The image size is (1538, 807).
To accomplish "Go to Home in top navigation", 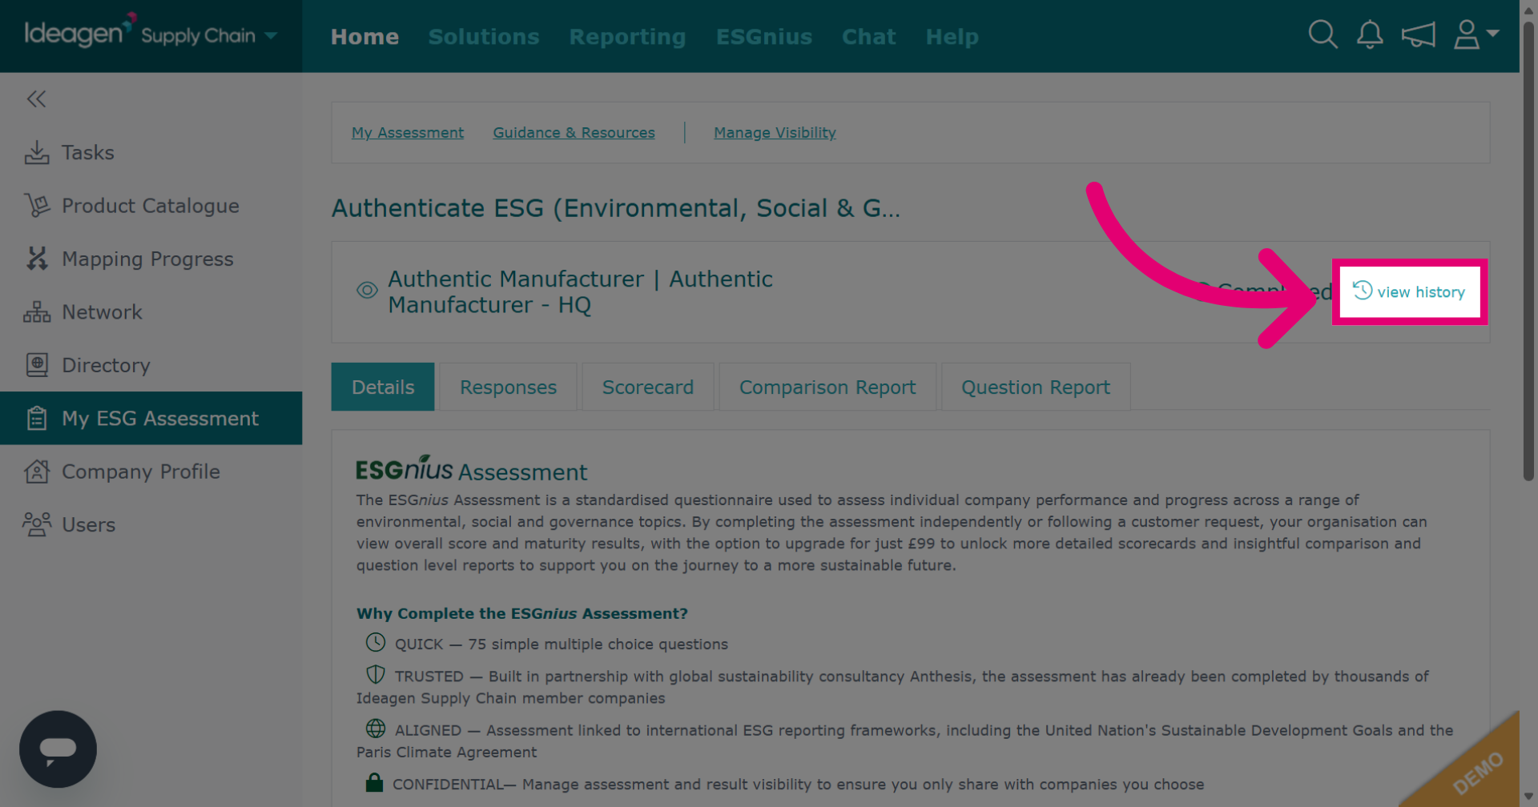I will click(x=364, y=37).
